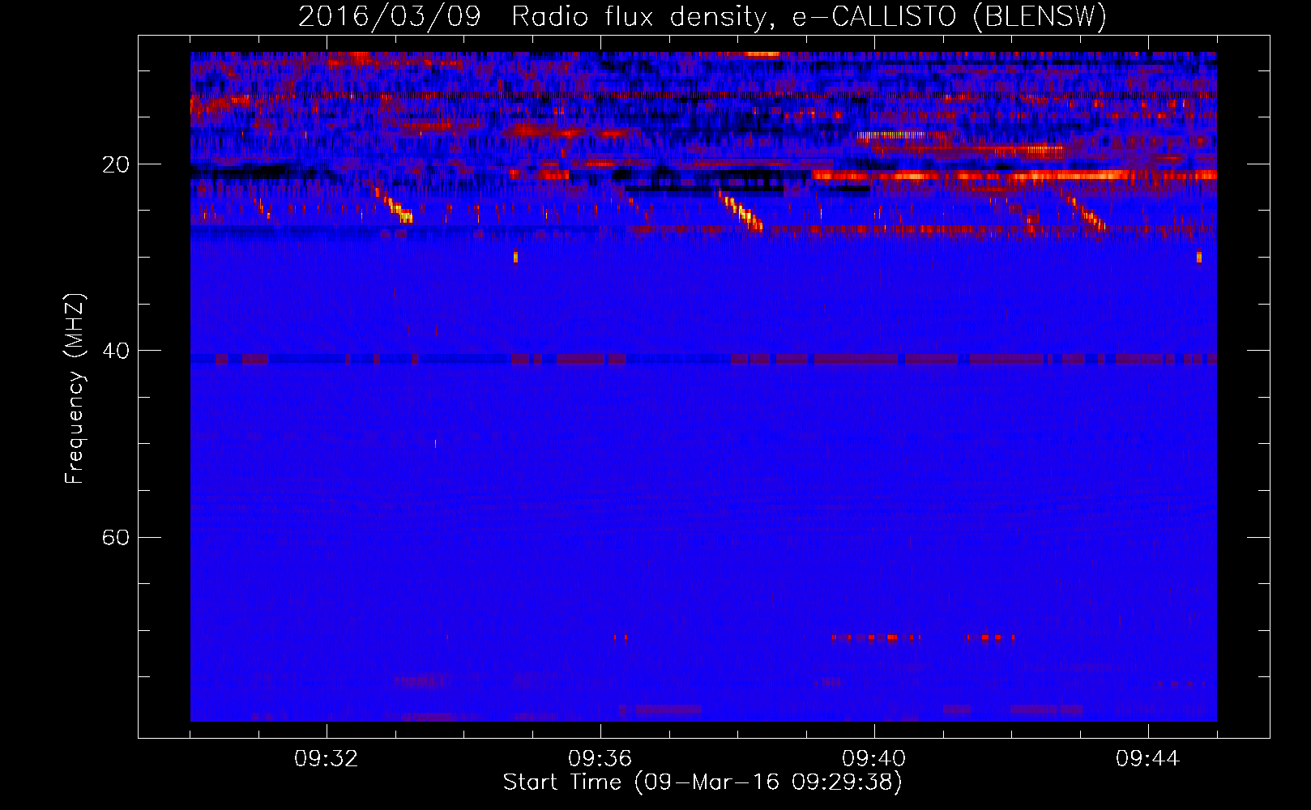Click the 60 MHz frequency tick label

click(x=116, y=537)
